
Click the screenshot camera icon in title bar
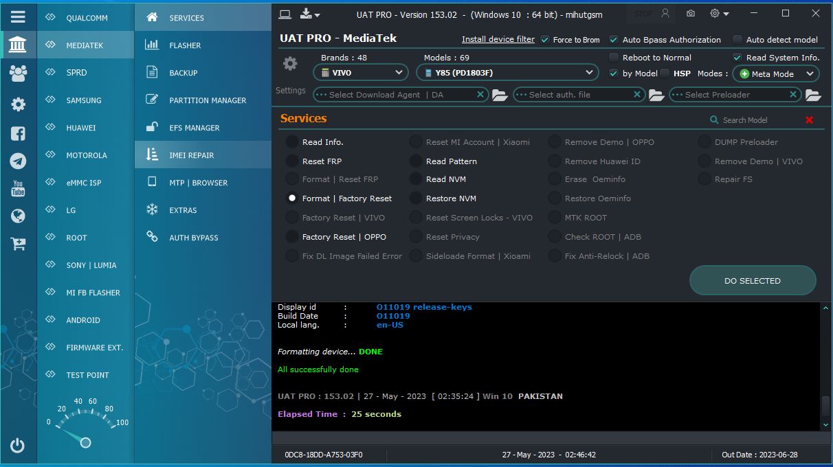[x=690, y=14]
